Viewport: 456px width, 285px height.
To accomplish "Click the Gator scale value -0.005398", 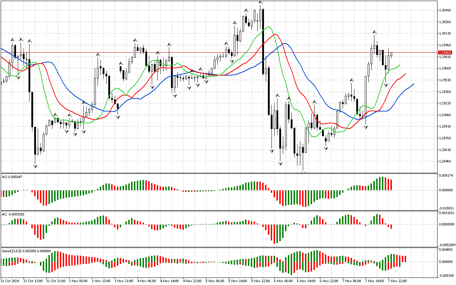I will tap(447, 275).
